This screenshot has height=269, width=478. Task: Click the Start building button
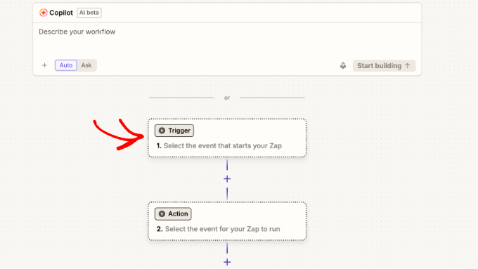(384, 66)
